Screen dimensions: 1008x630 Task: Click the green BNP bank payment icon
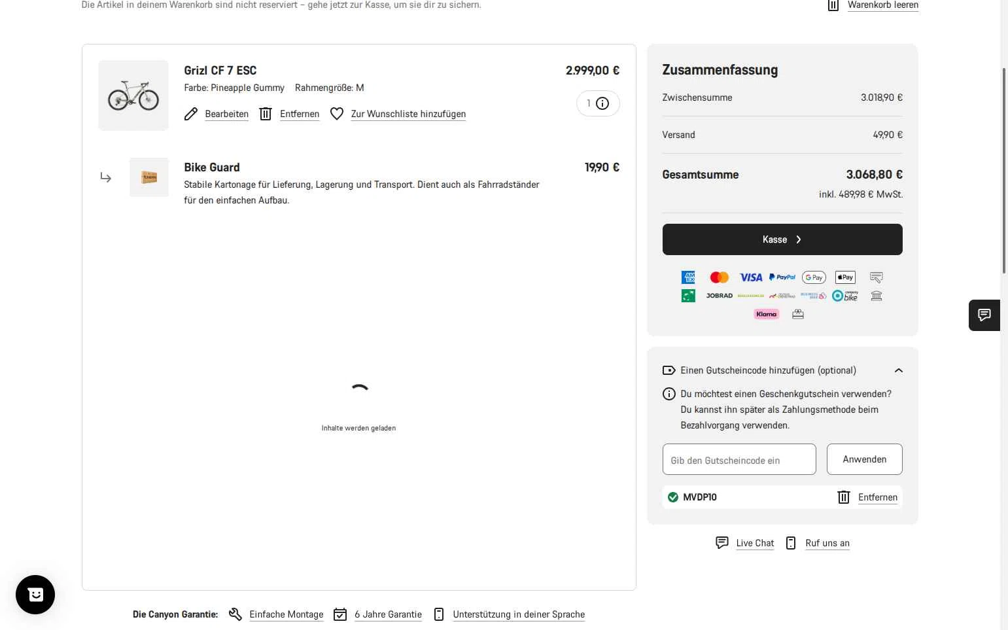pyautogui.click(x=688, y=296)
